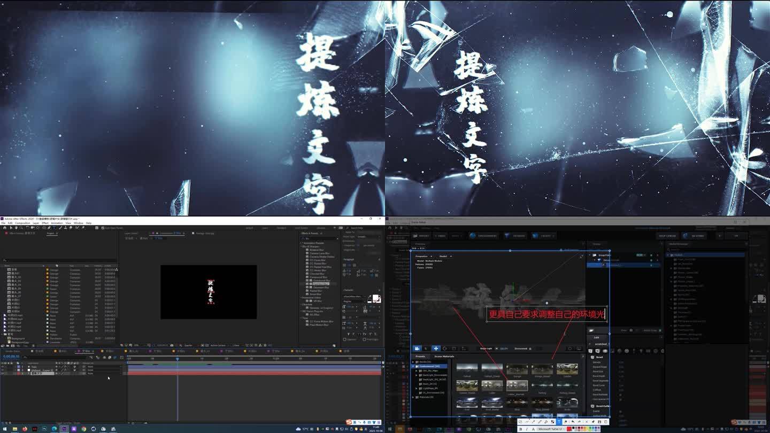Select the Selection tool in After Effects
770x433 pixels.
click(11, 228)
